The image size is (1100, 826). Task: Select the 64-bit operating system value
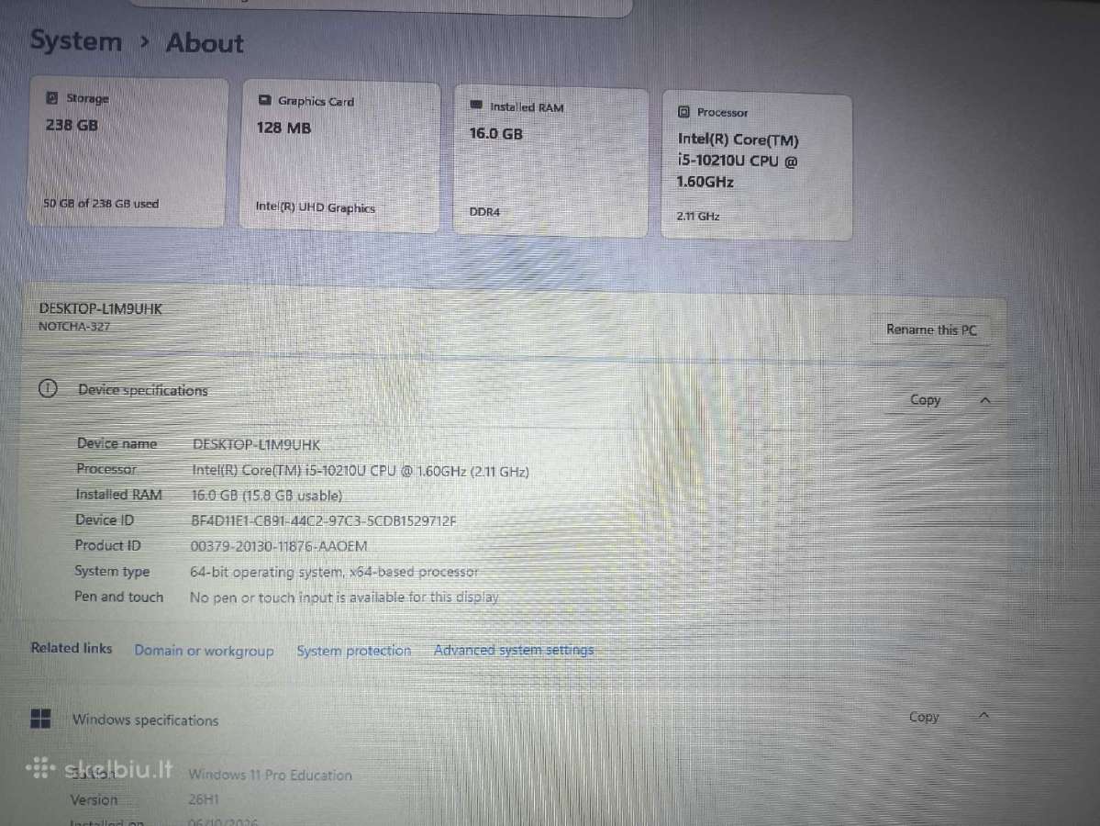(334, 572)
